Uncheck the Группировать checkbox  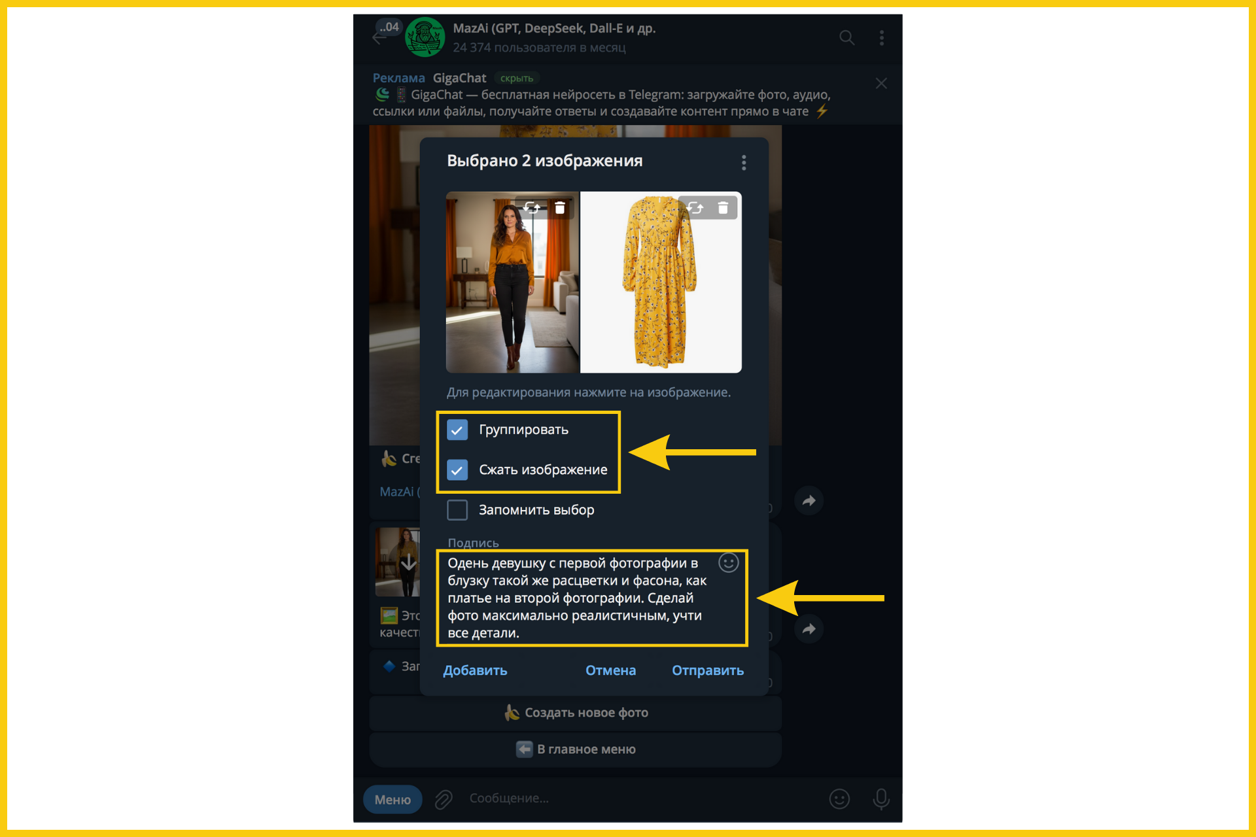tap(457, 430)
